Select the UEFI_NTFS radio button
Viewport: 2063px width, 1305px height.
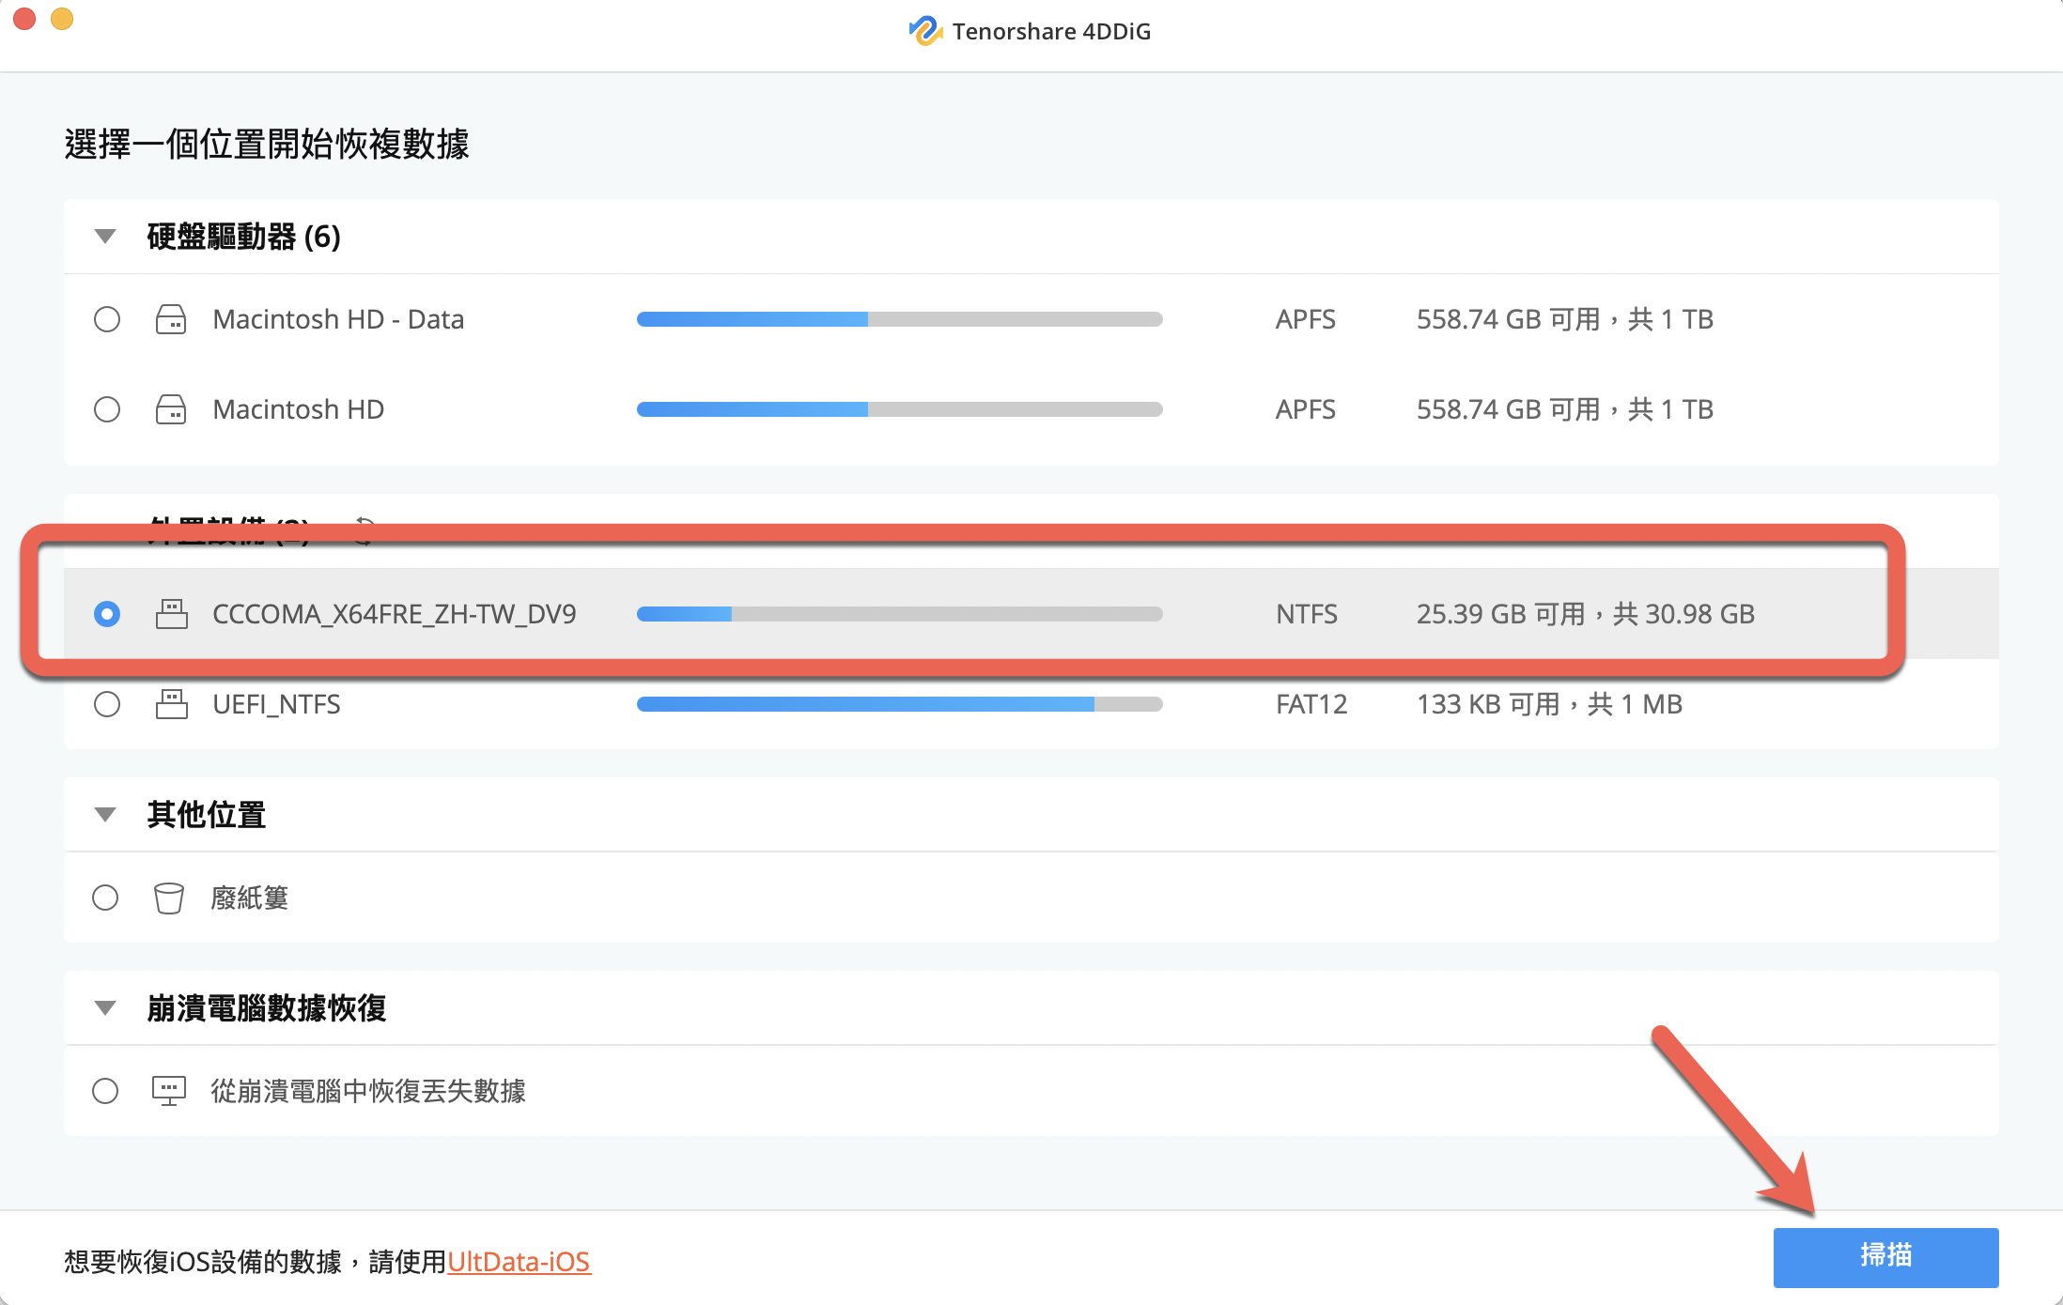[107, 704]
